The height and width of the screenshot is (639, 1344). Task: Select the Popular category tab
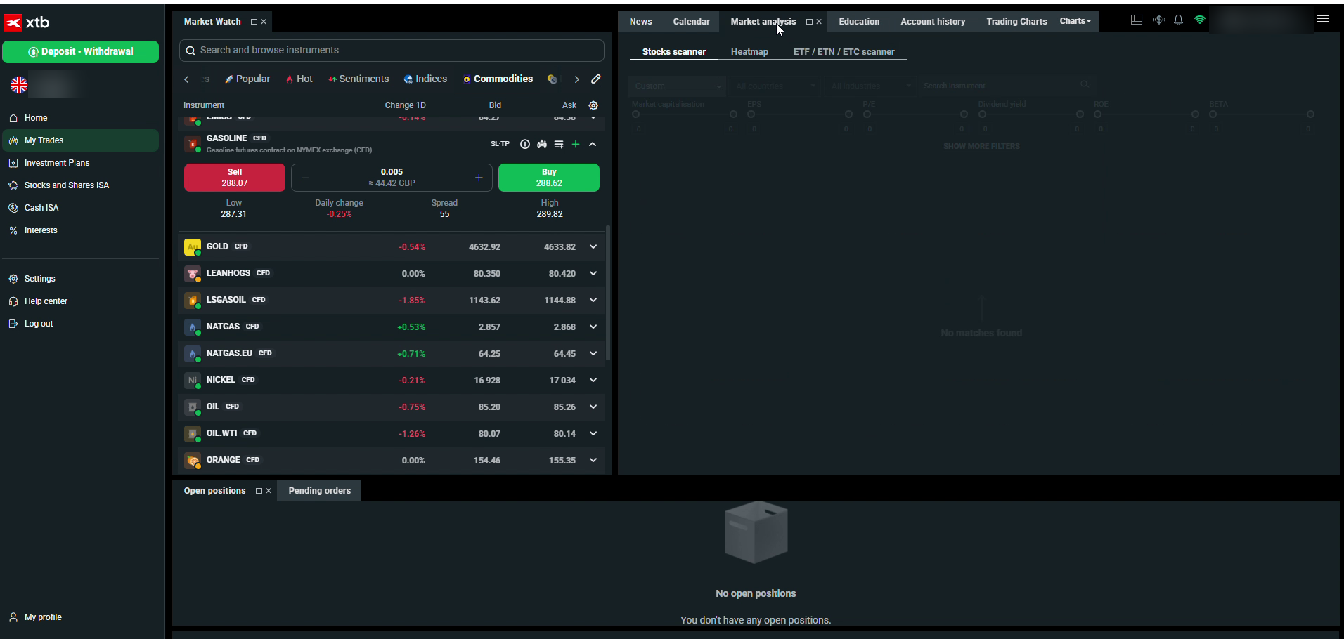tap(247, 79)
